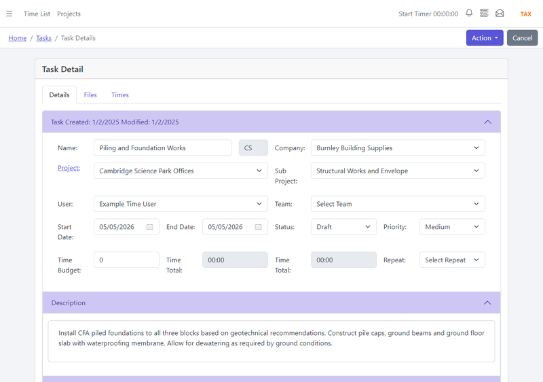543x382 pixels.
Task: Open Start Date calendar picker icon
Action: pyautogui.click(x=149, y=227)
